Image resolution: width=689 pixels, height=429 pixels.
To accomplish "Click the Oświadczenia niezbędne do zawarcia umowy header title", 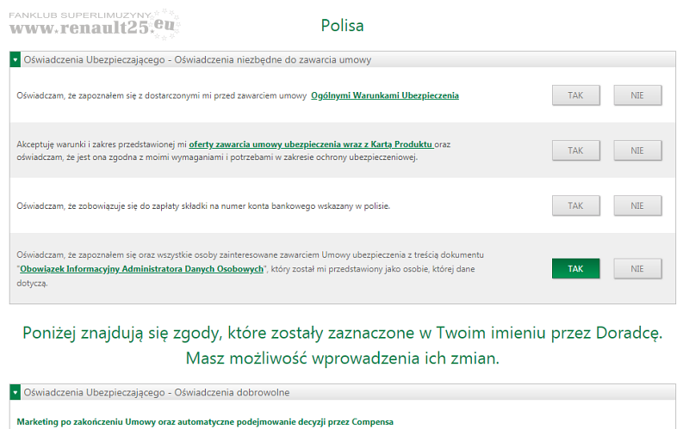I will (x=197, y=60).
